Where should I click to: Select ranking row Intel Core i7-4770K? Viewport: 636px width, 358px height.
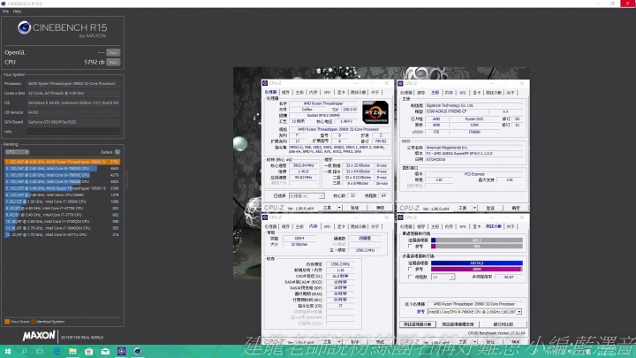click(63, 209)
